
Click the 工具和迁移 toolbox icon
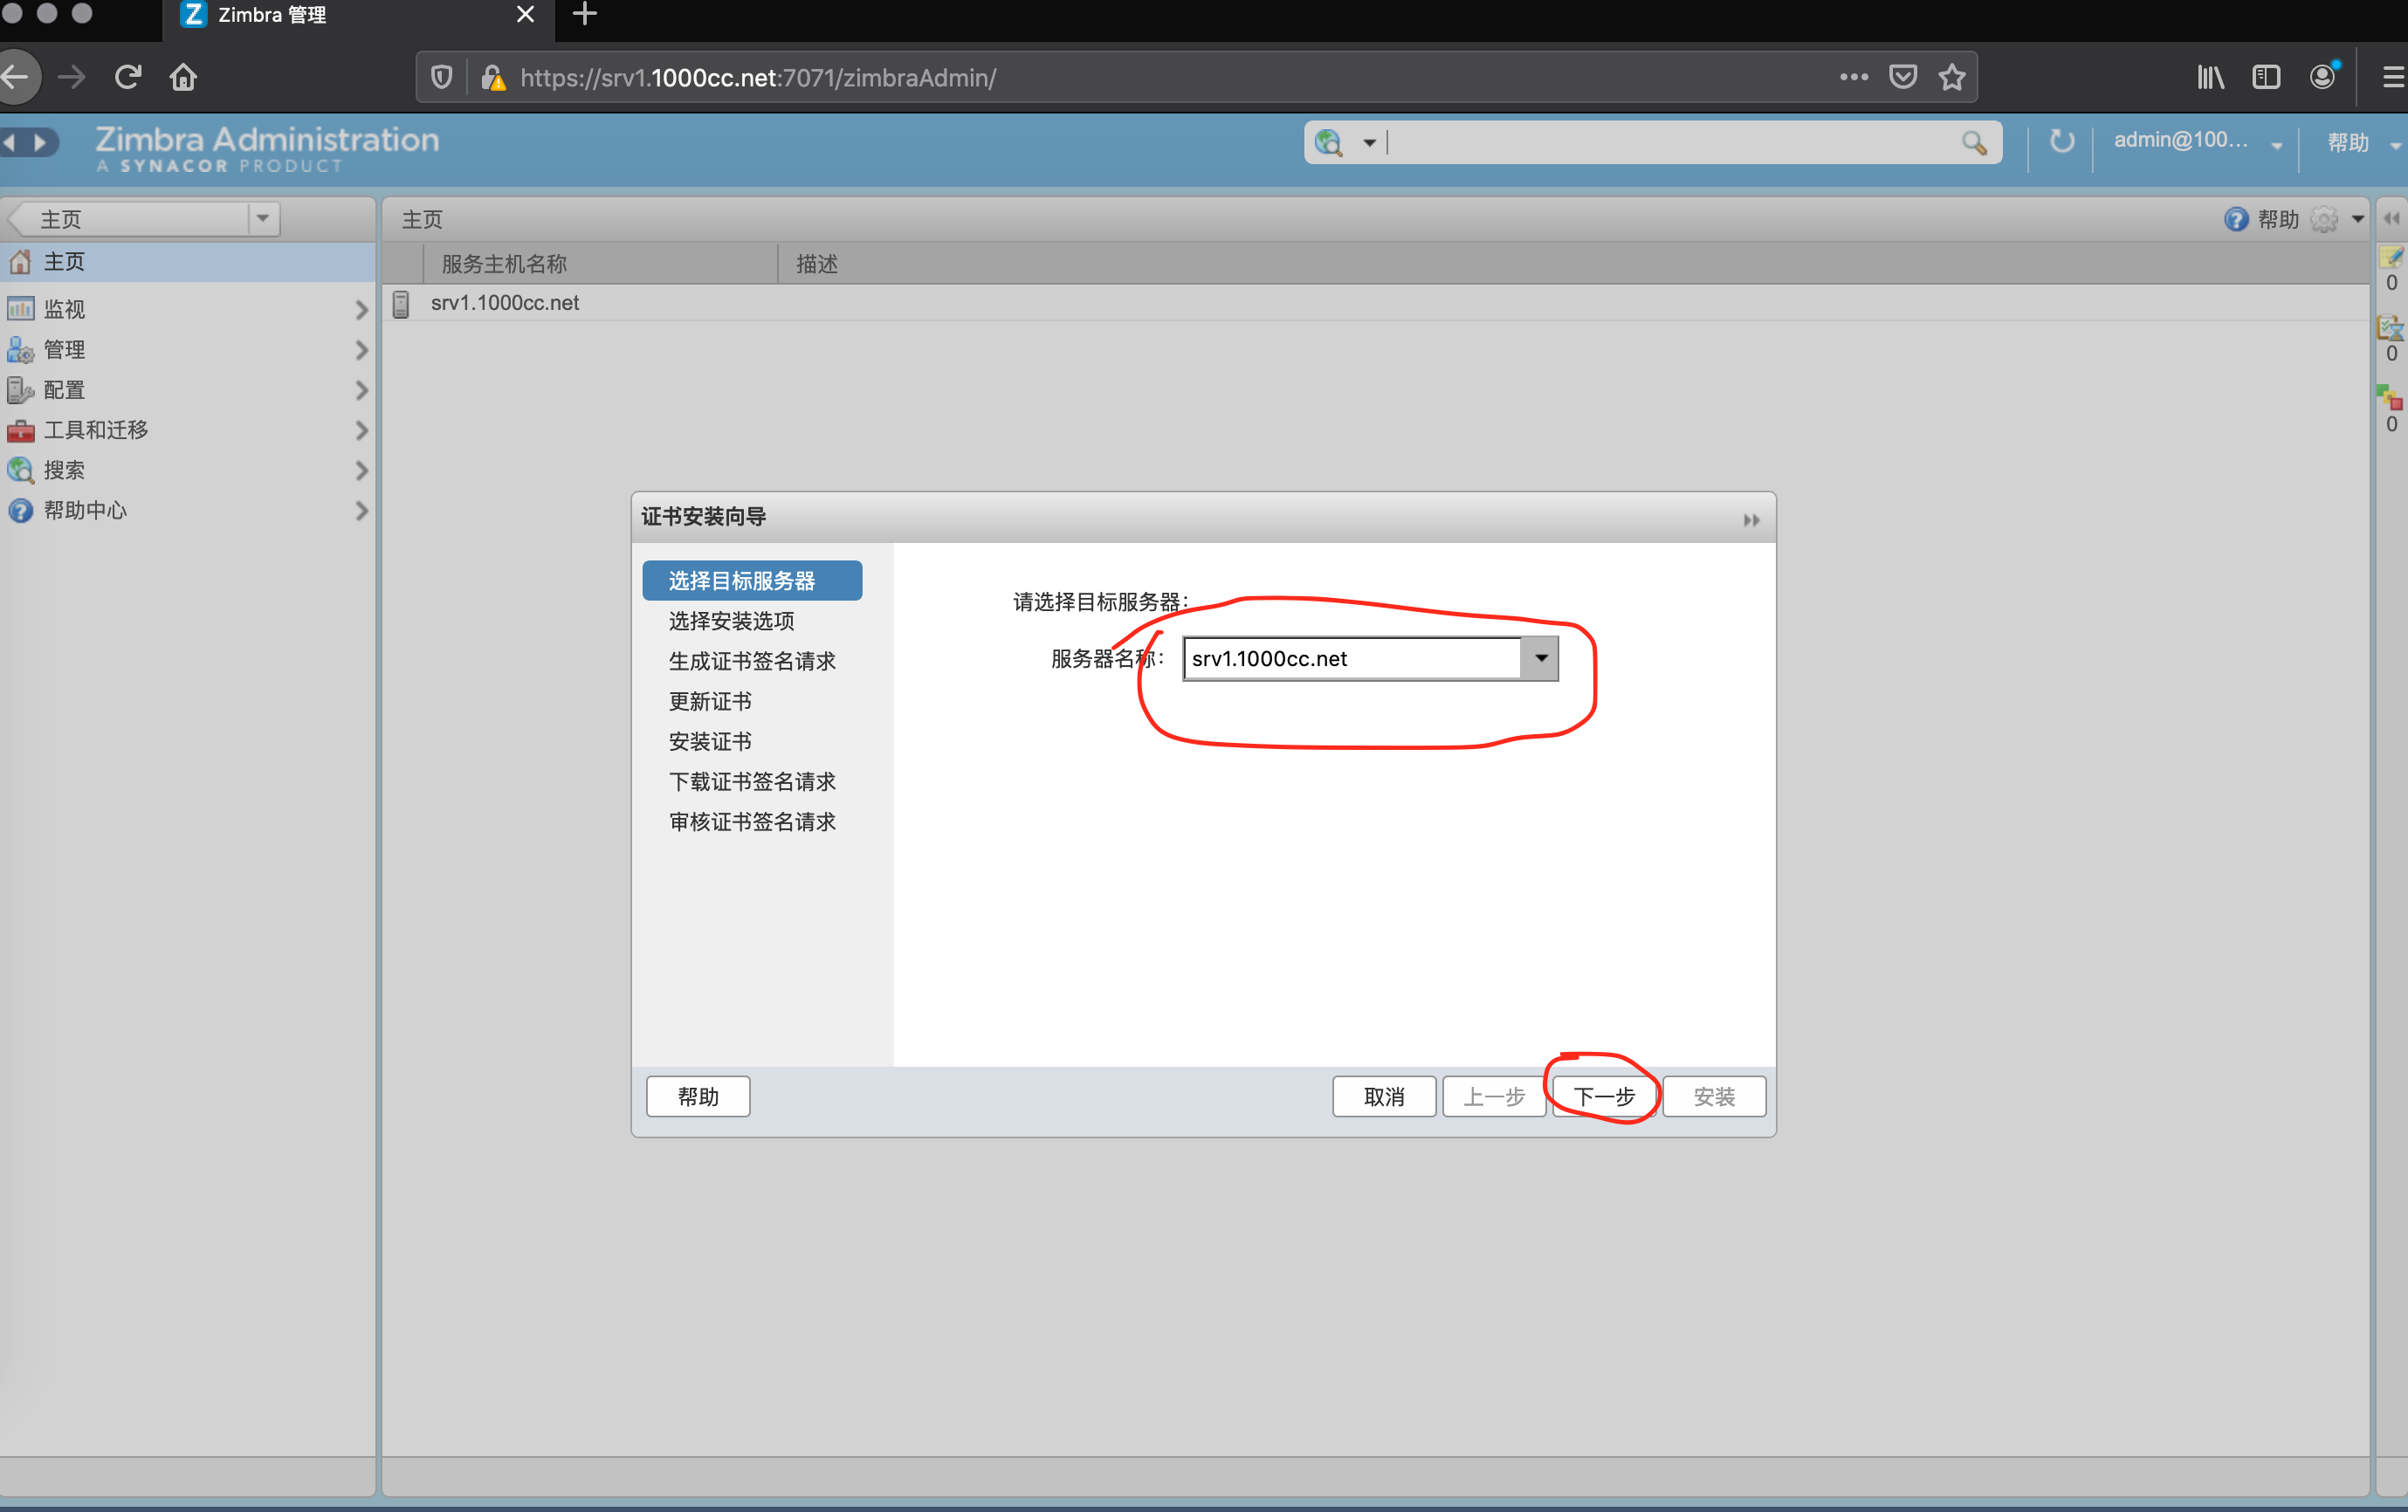pyautogui.click(x=20, y=430)
